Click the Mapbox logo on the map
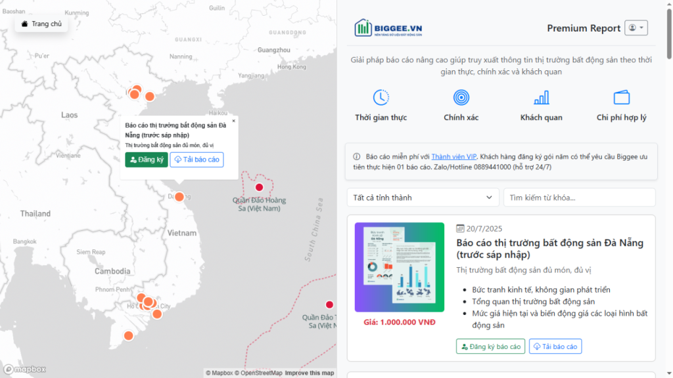The height and width of the screenshot is (378, 673). [x=25, y=369]
